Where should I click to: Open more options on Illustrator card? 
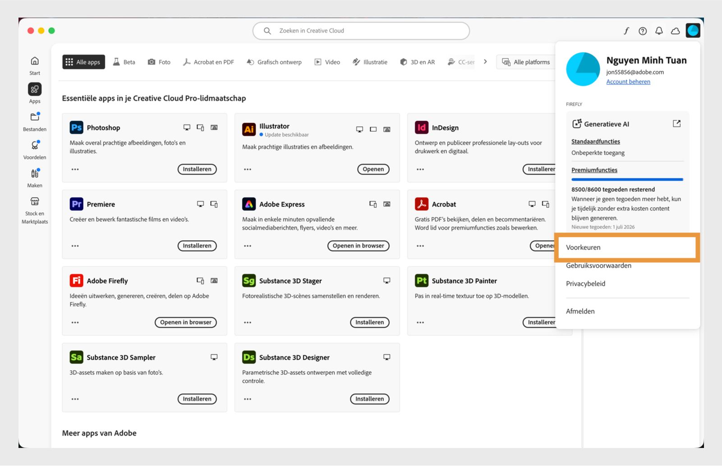[x=248, y=169]
